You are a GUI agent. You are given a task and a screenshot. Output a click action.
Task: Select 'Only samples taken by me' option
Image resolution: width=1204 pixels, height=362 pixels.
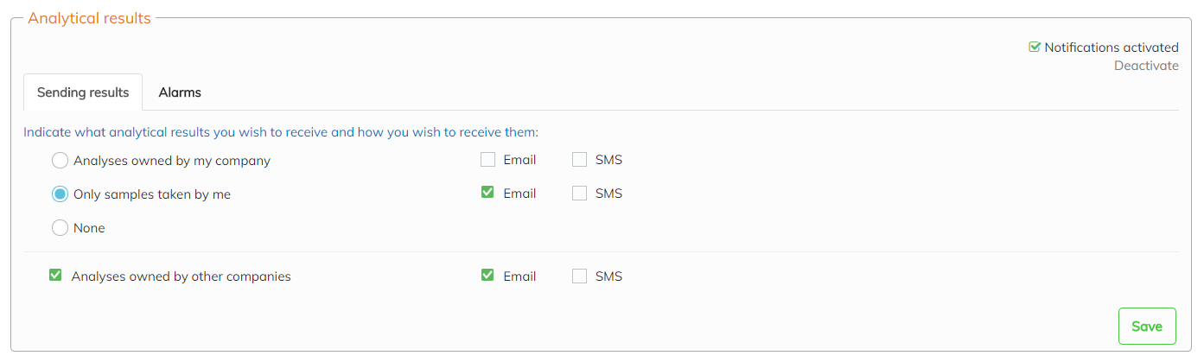(60, 194)
